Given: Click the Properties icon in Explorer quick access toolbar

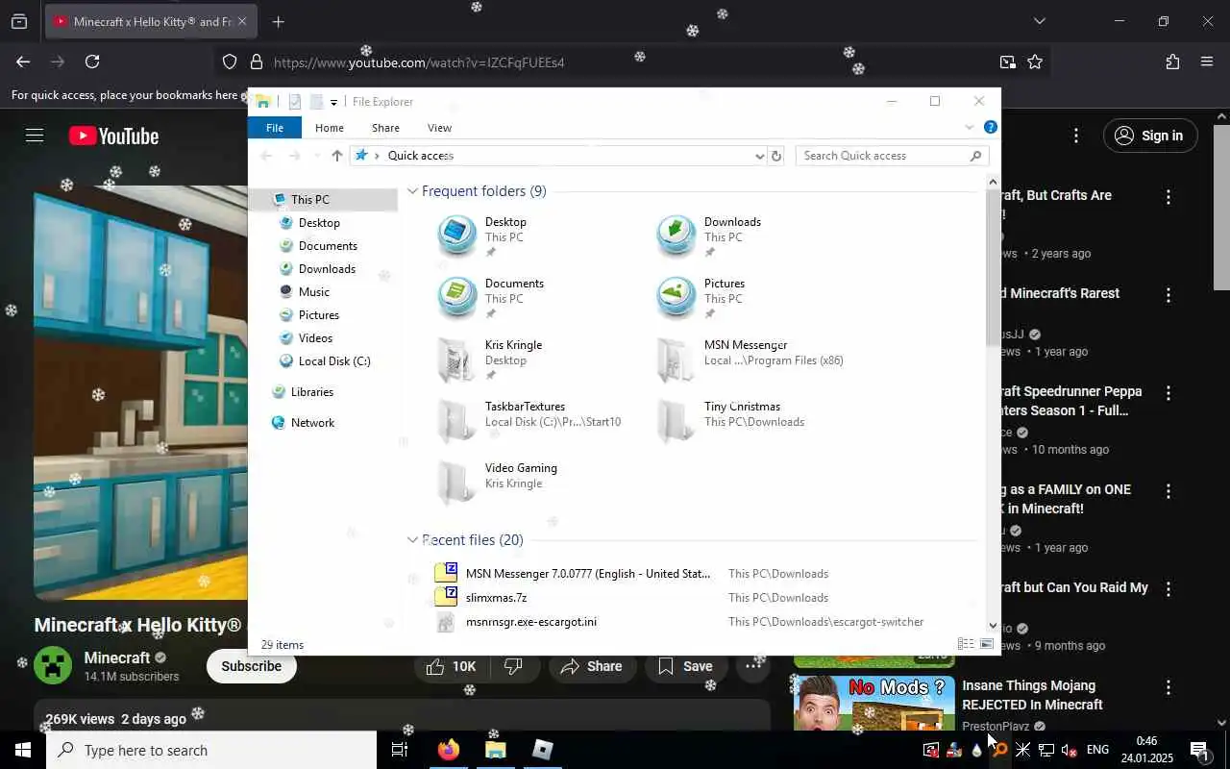Looking at the screenshot, I should tap(295, 102).
